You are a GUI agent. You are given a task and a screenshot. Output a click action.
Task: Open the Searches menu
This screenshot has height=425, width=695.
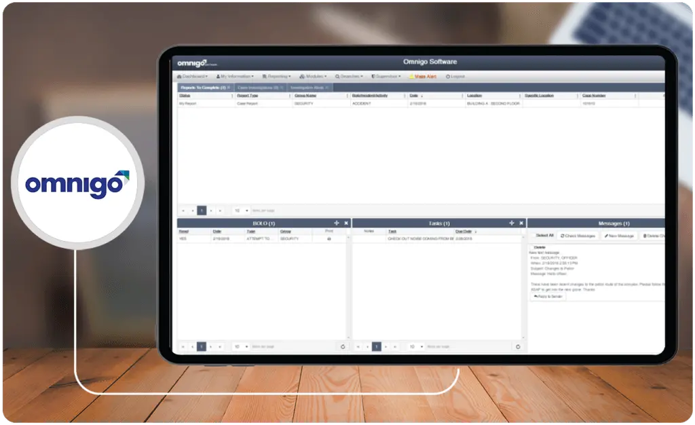[x=349, y=76]
